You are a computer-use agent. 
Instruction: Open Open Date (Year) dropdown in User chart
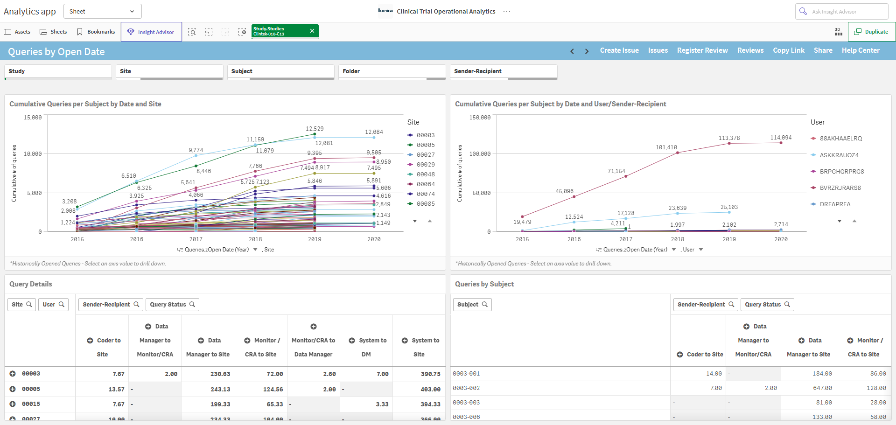[674, 250]
